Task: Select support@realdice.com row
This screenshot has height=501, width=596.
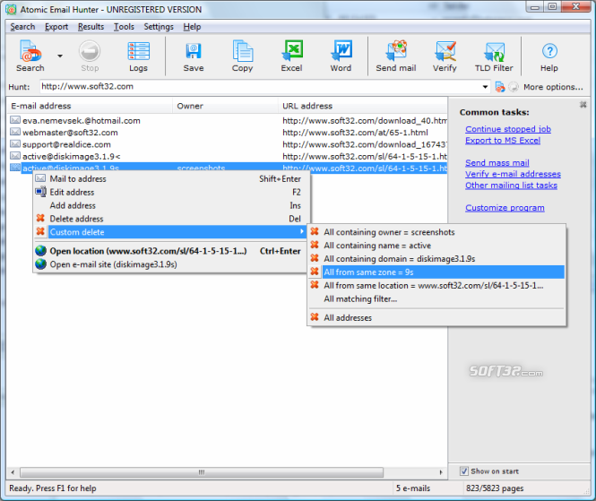Action: click(x=228, y=144)
